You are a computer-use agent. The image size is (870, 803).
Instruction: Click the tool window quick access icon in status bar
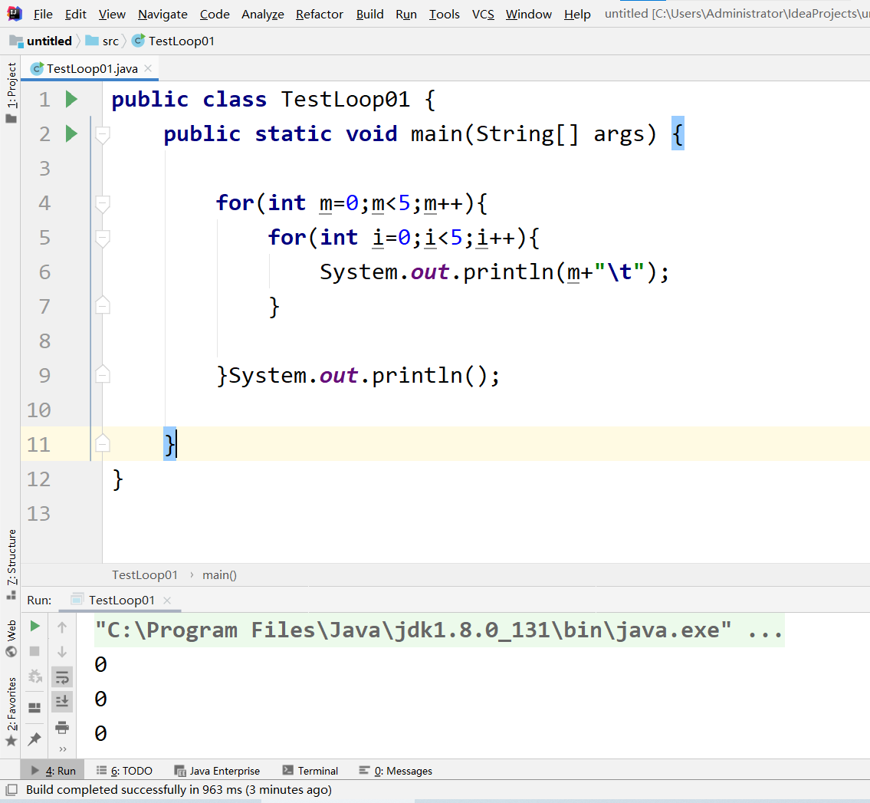pyautogui.click(x=11, y=790)
